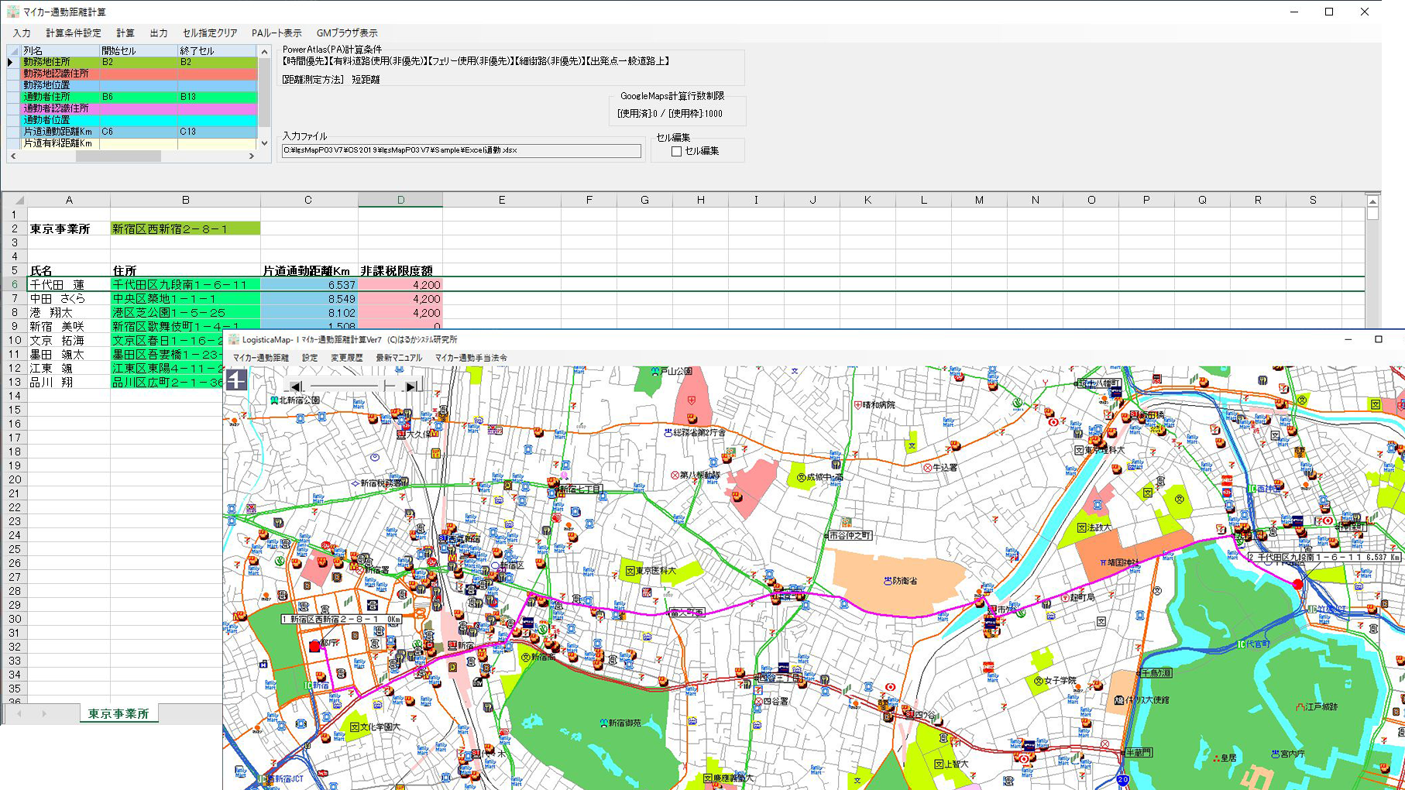The height and width of the screenshot is (790, 1405).
Task: Click the north compass icon on the map
Action: (236, 380)
